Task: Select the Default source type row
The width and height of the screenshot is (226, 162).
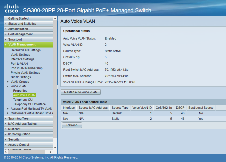Action: (143, 113)
